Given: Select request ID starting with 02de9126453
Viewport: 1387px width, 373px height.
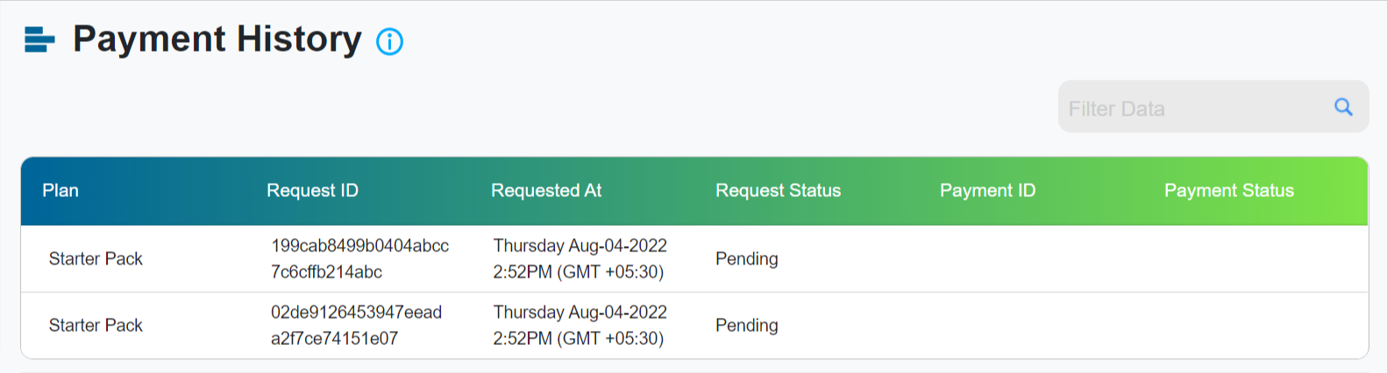Looking at the screenshot, I should coord(356,325).
